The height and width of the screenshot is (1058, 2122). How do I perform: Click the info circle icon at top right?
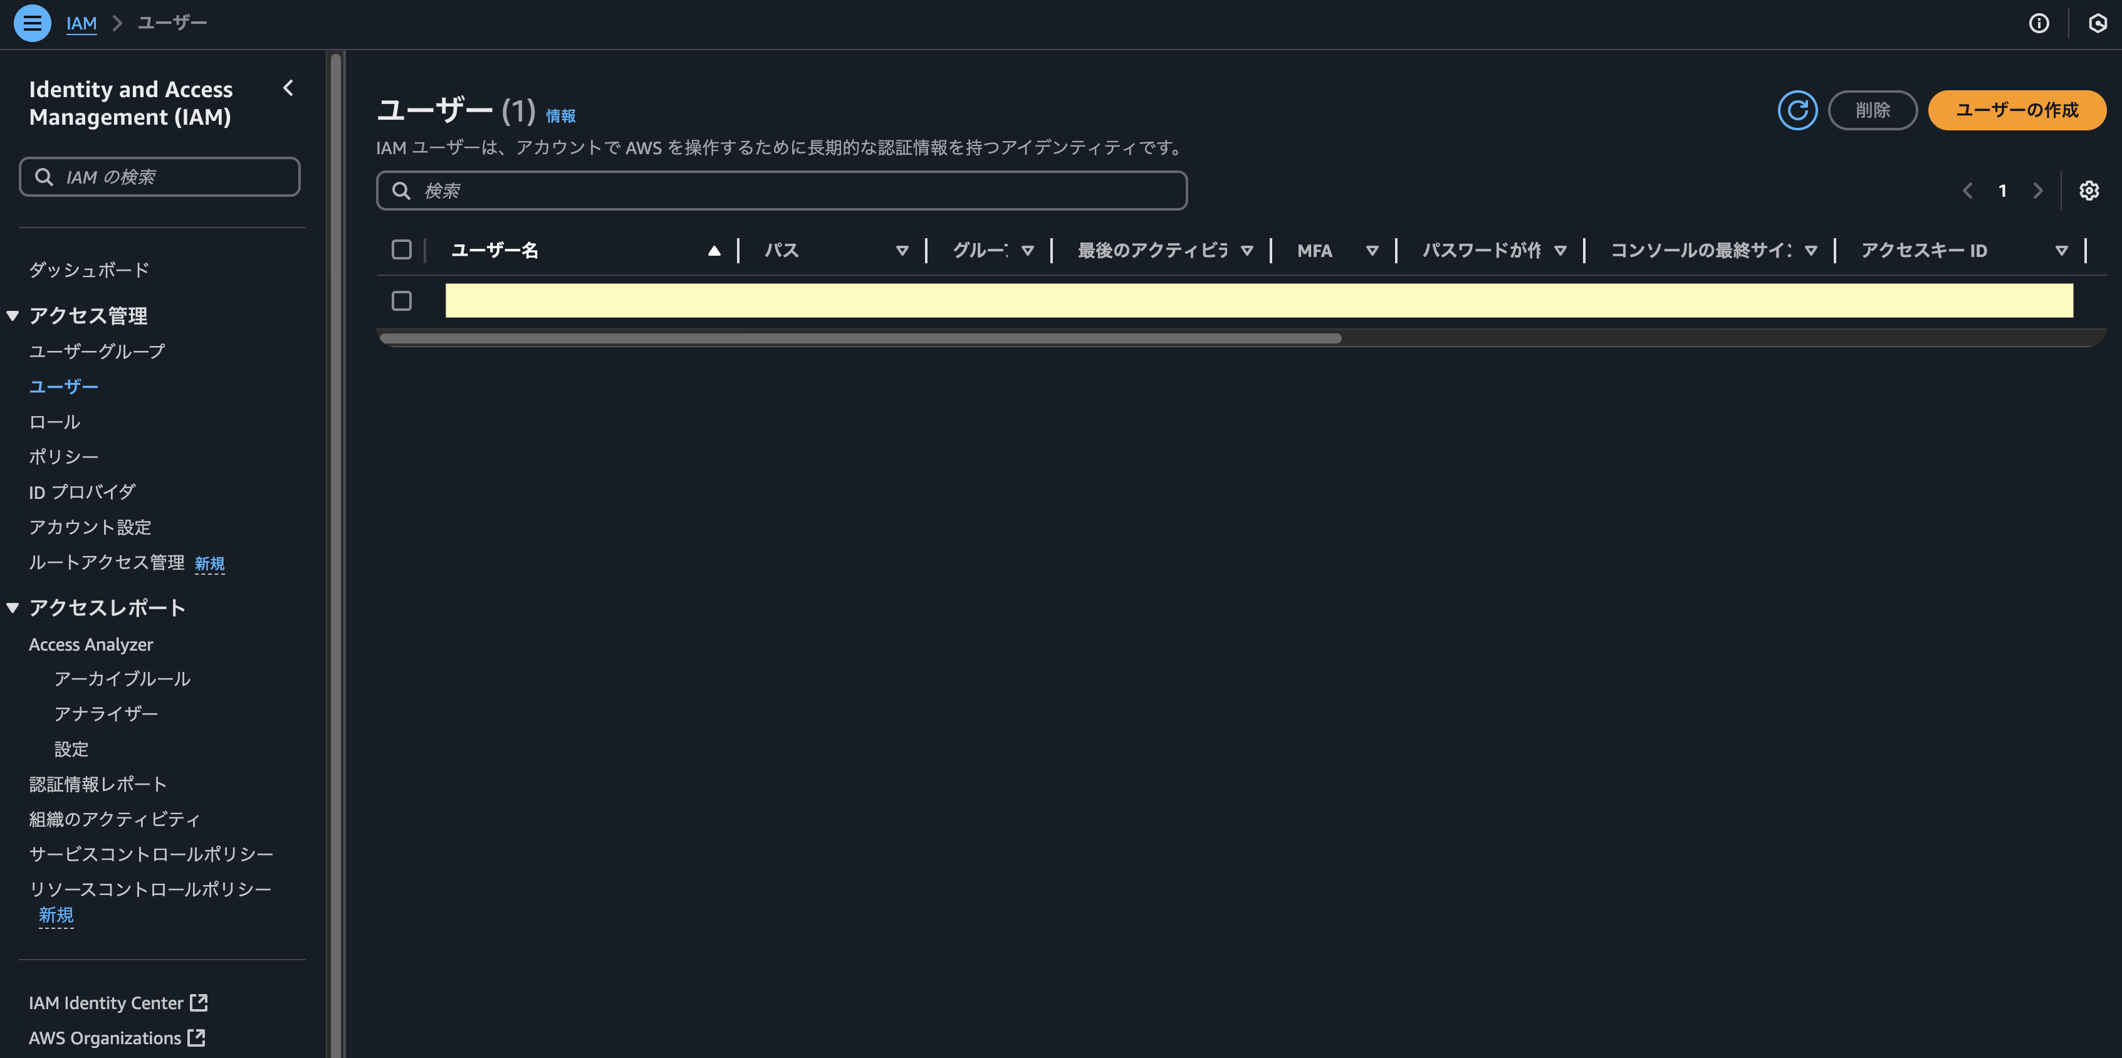pos(2039,23)
